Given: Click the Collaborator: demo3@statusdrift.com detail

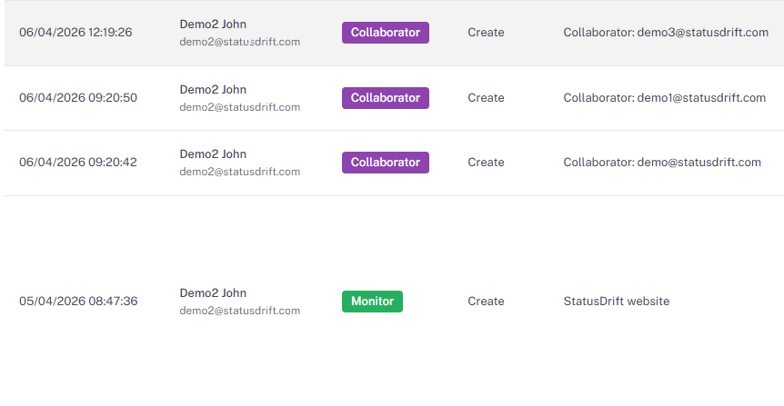Looking at the screenshot, I should (666, 33).
